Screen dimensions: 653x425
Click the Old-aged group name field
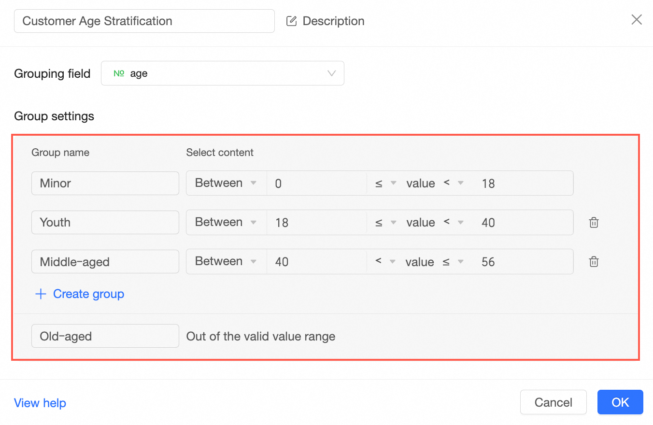tap(105, 336)
